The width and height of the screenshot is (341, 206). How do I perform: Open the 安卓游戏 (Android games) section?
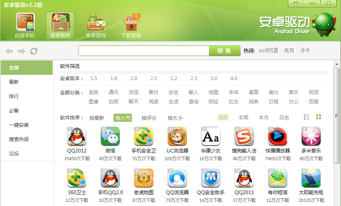96,25
